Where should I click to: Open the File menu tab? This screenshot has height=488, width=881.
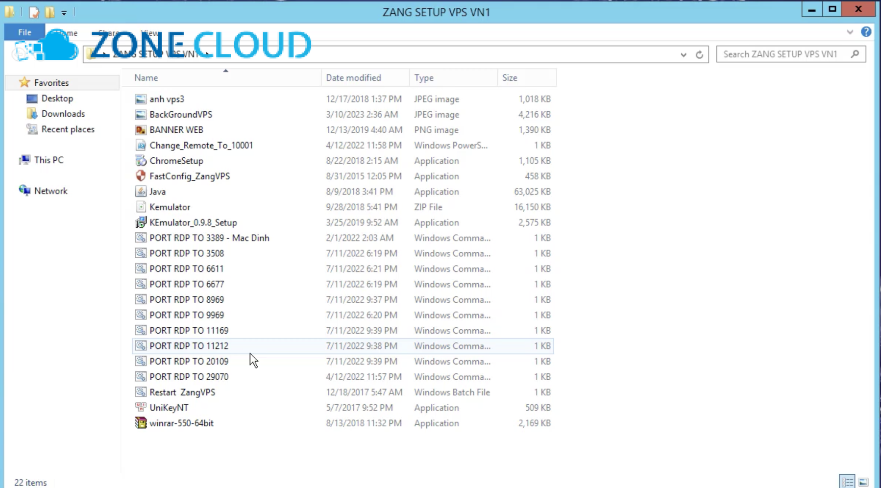pyautogui.click(x=24, y=32)
